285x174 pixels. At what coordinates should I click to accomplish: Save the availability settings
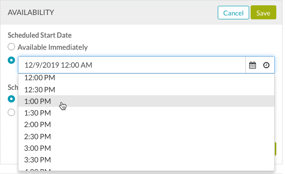(x=263, y=13)
